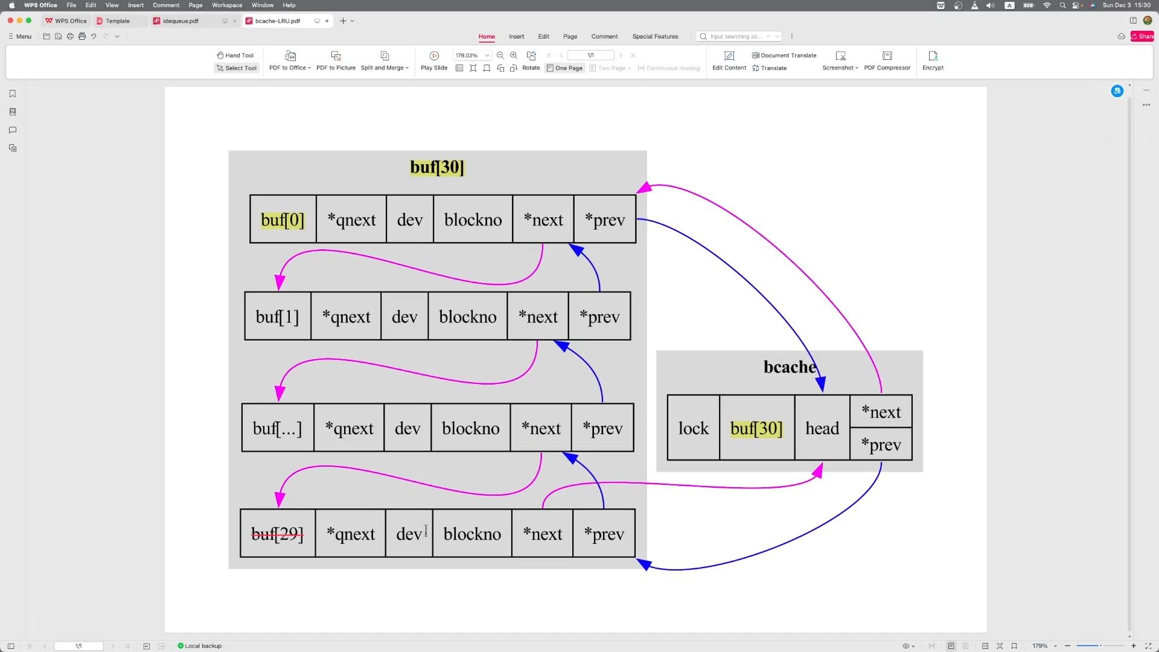Open the Workspace menu in menu bar

click(227, 5)
